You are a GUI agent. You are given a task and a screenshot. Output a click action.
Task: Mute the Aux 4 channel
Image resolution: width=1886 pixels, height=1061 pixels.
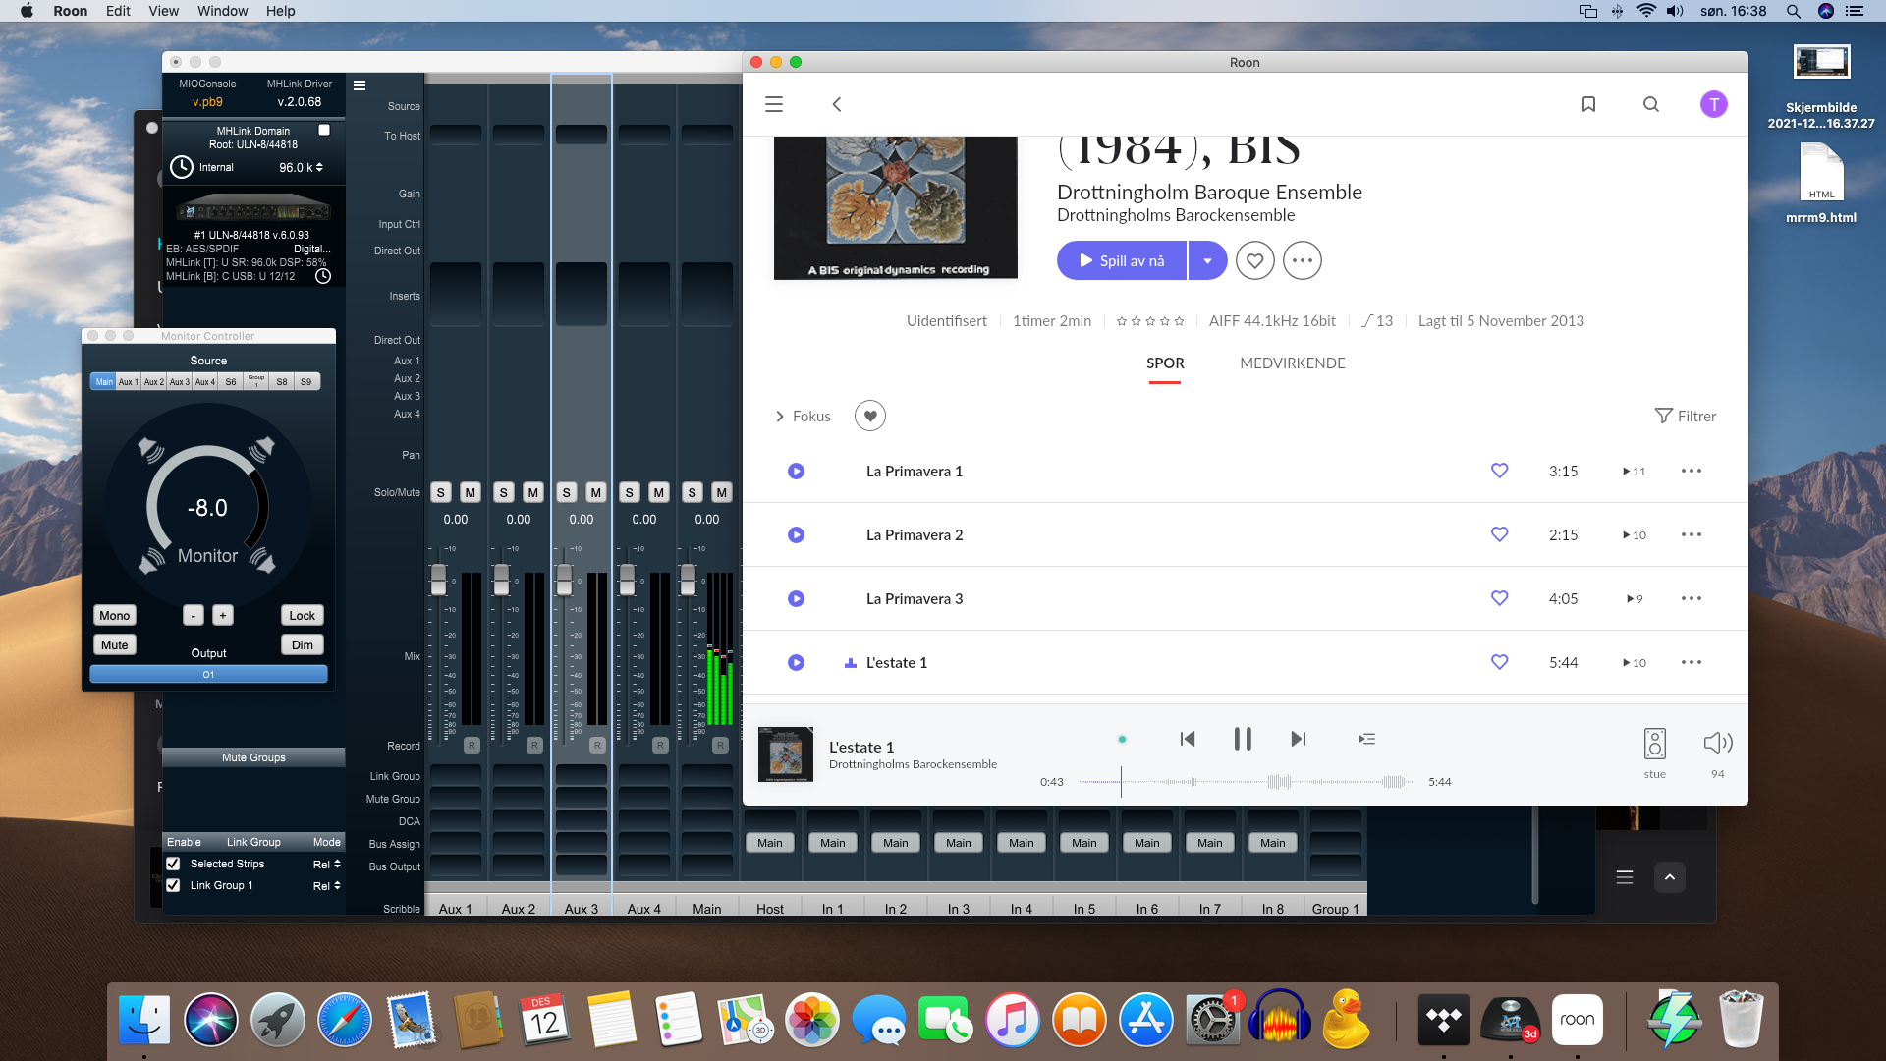(659, 492)
